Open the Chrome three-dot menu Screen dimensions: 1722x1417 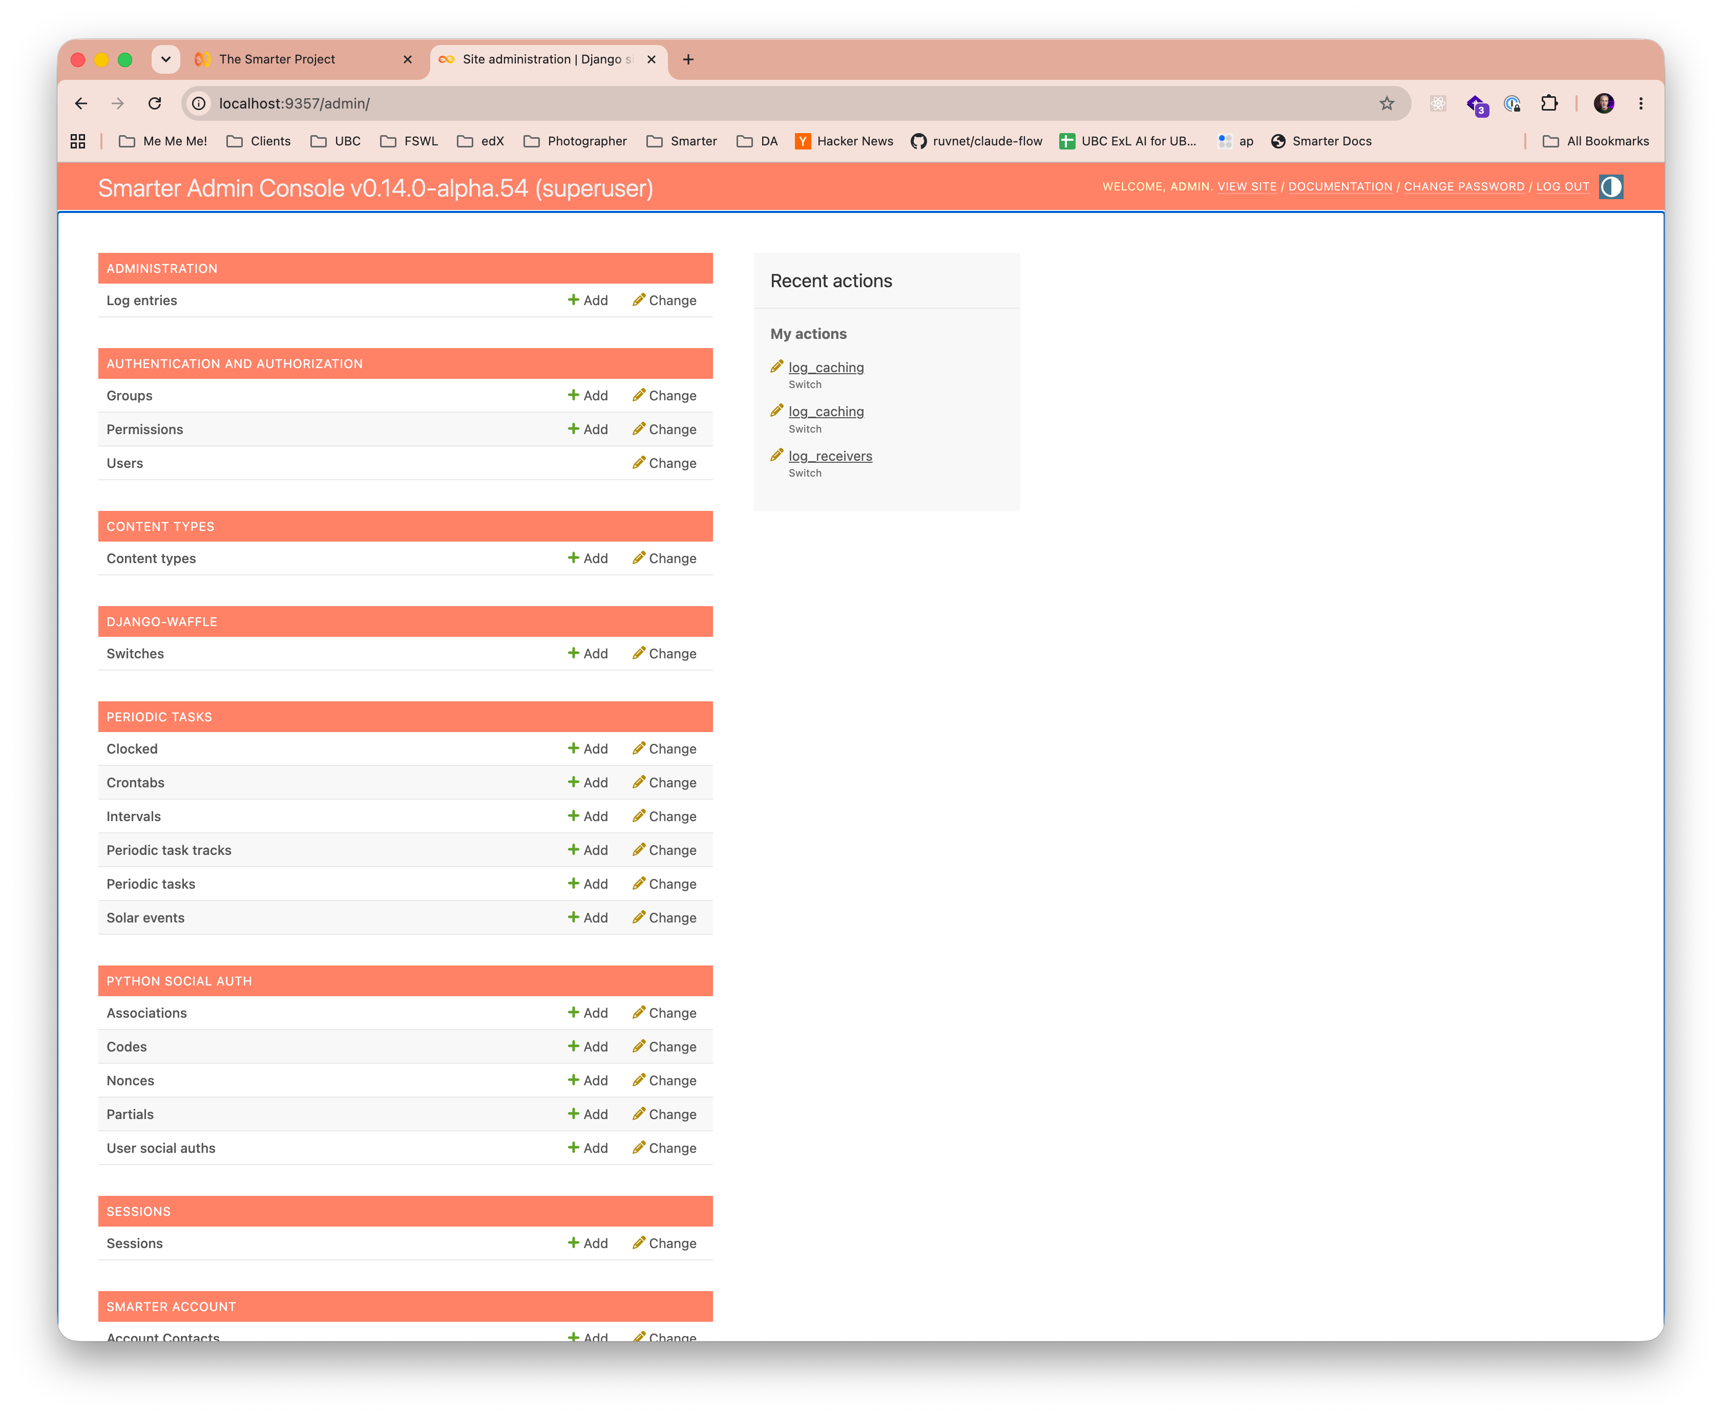[1641, 103]
